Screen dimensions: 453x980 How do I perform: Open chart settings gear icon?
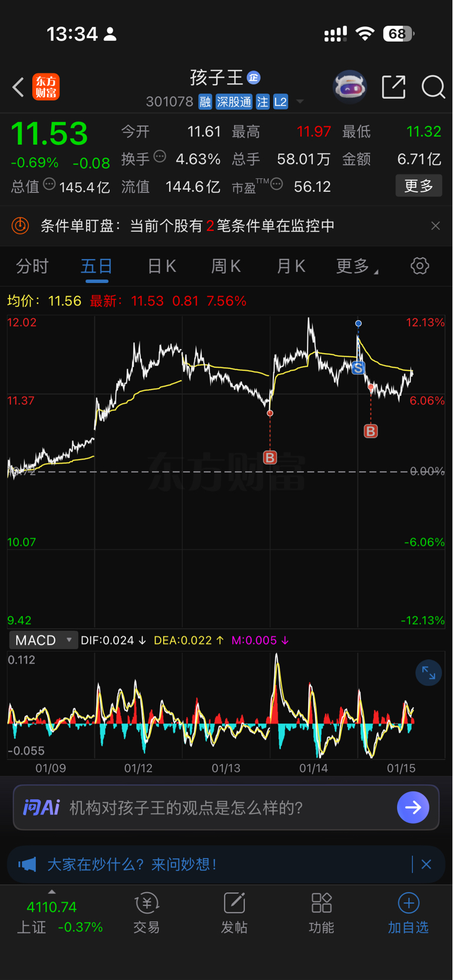pos(419,266)
